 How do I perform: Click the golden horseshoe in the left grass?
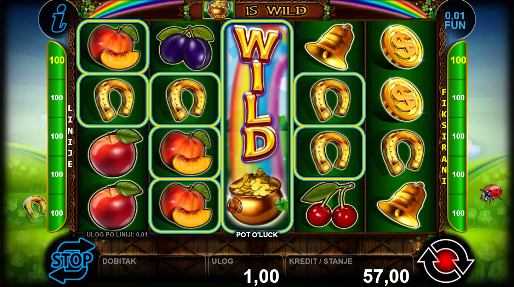click(x=35, y=208)
